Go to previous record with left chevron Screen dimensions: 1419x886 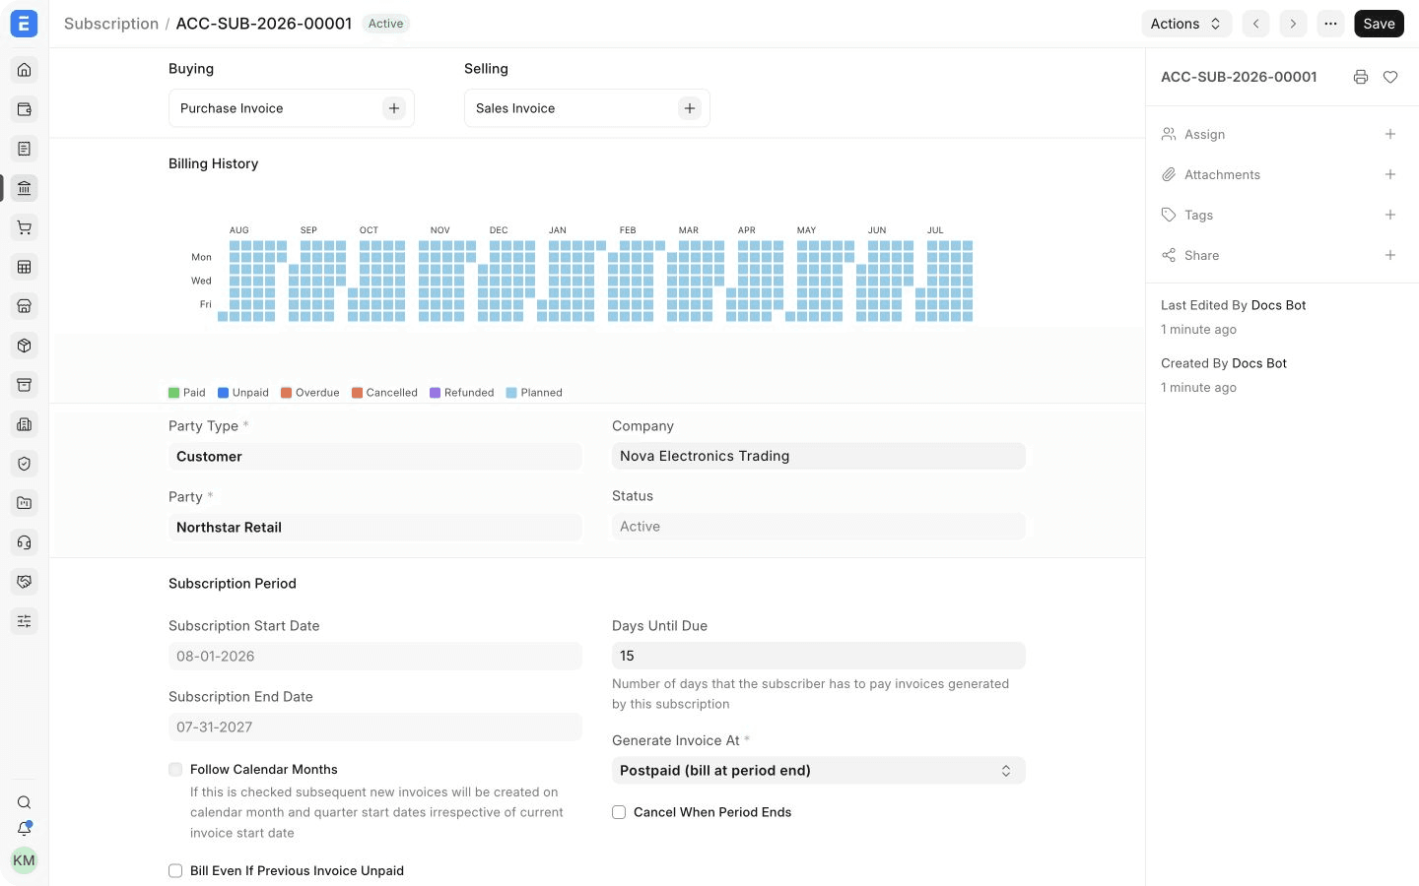1255,24
